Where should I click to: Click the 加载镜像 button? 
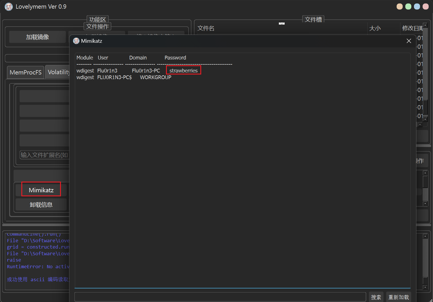pyautogui.click(x=38, y=37)
